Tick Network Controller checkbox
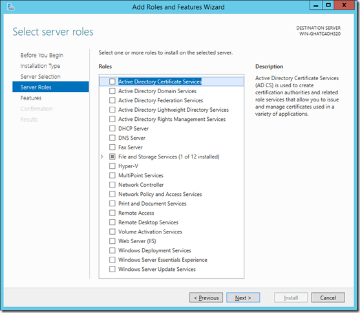Image resolution: width=360 pixels, height=313 pixels. point(112,185)
